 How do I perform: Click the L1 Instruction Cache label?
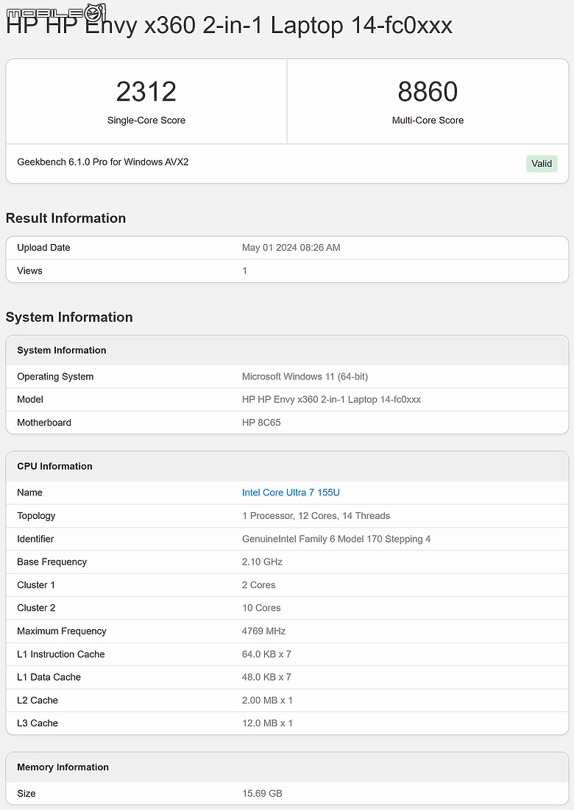[61, 654]
